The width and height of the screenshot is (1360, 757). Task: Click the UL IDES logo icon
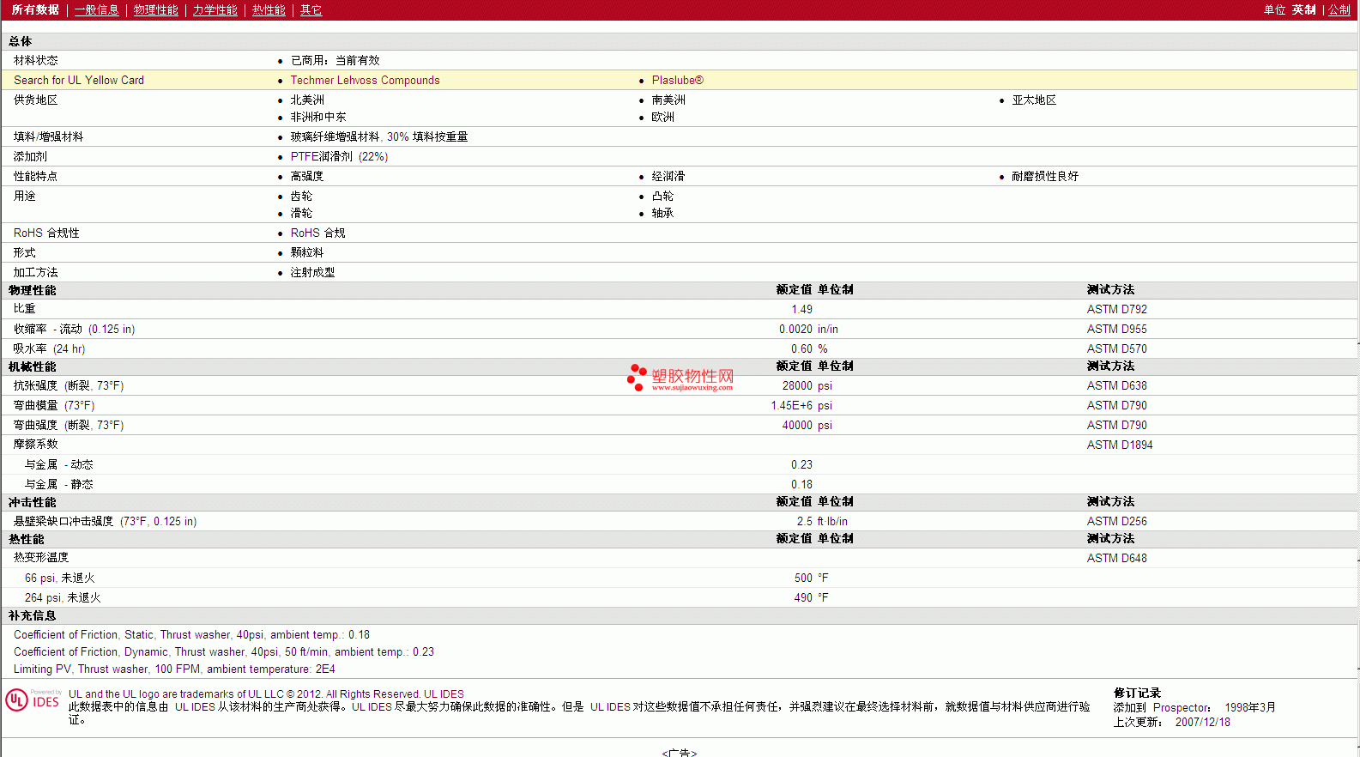point(33,700)
